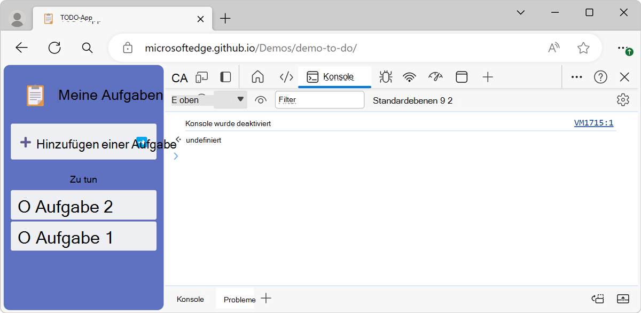The width and height of the screenshot is (641, 313).
Task: Toggle device emulation in DevTools
Action: point(201,77)
